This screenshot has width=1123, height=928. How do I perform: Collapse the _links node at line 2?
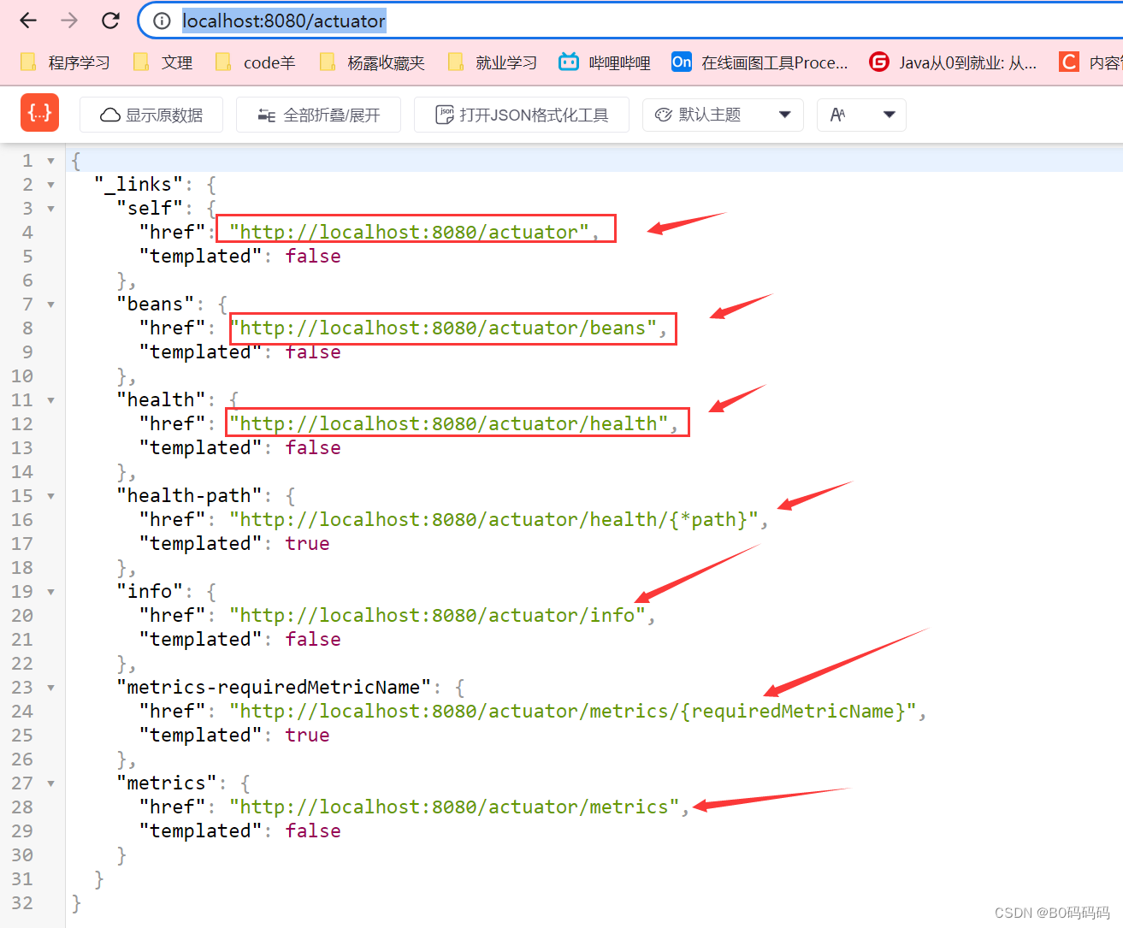pyautogui.click(x=50, y=185)
